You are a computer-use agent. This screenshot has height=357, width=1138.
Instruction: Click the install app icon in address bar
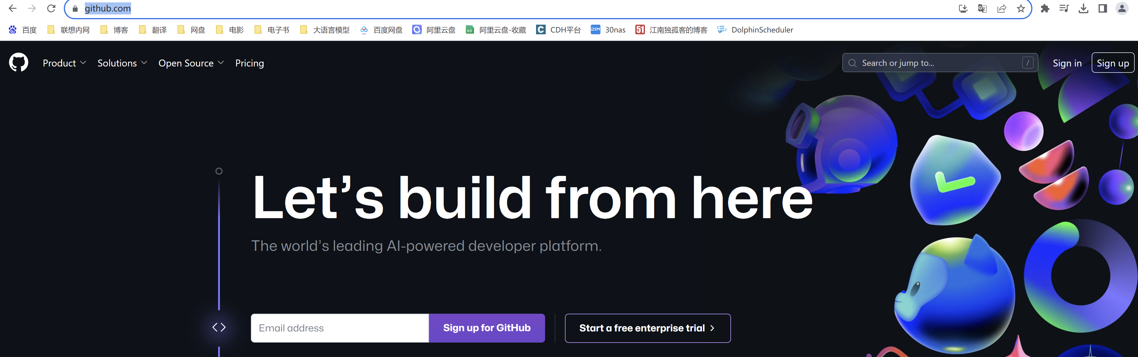point(963,8)
